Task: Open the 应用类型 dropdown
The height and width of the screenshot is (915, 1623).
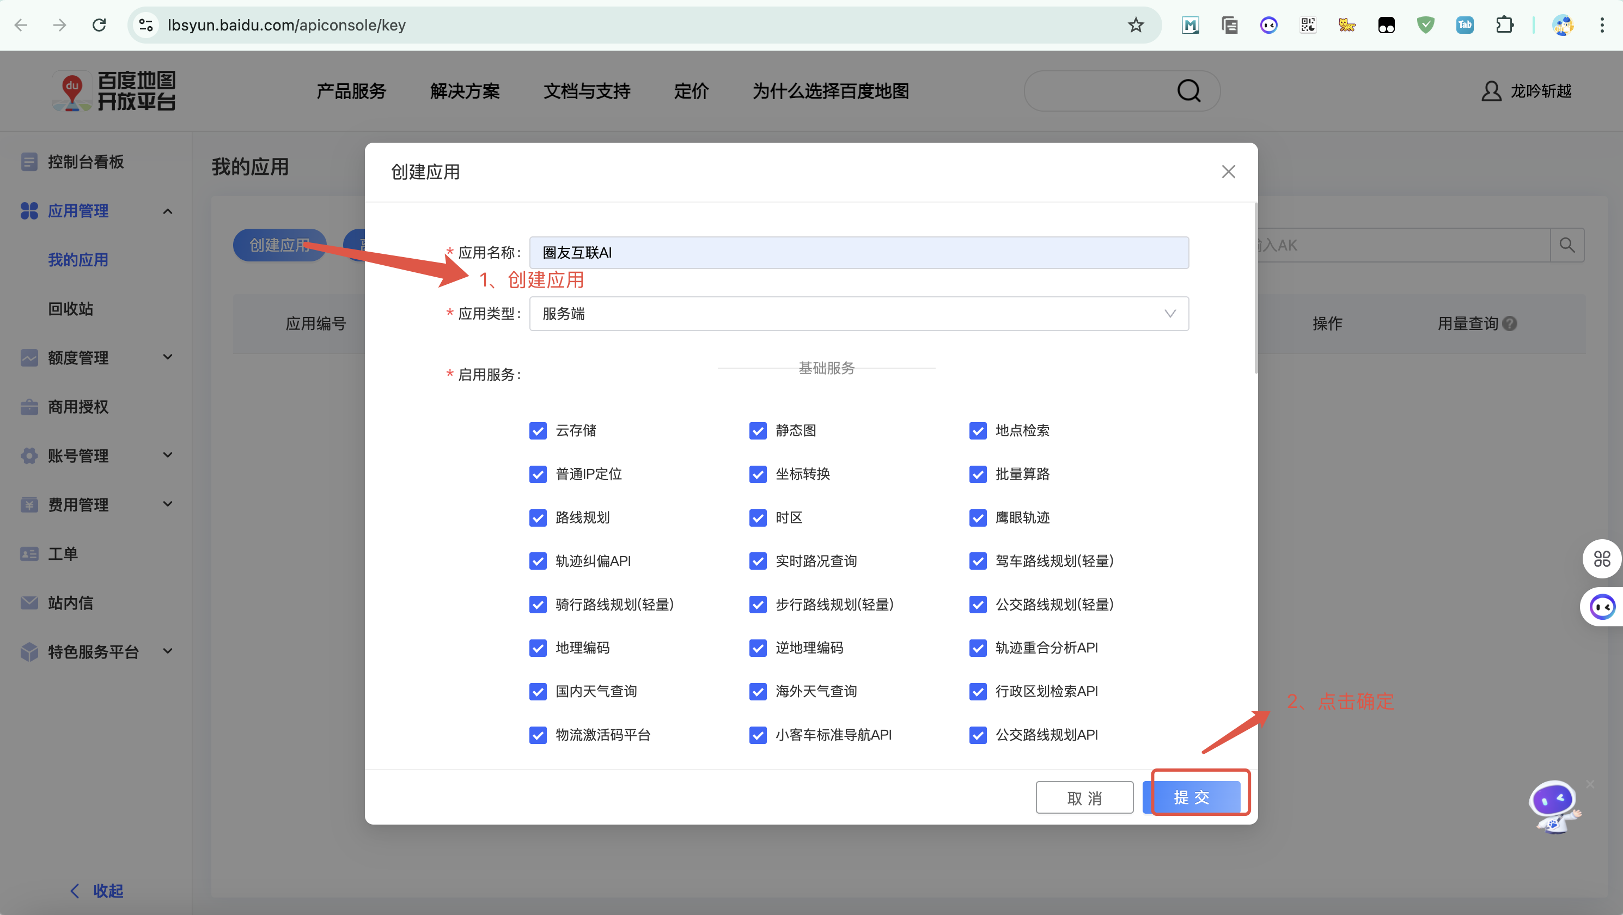Action: coord(859,314)
